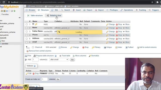Click the Add columns count field
The width and height of the screenshot is (161, 90).
[35, 59]
